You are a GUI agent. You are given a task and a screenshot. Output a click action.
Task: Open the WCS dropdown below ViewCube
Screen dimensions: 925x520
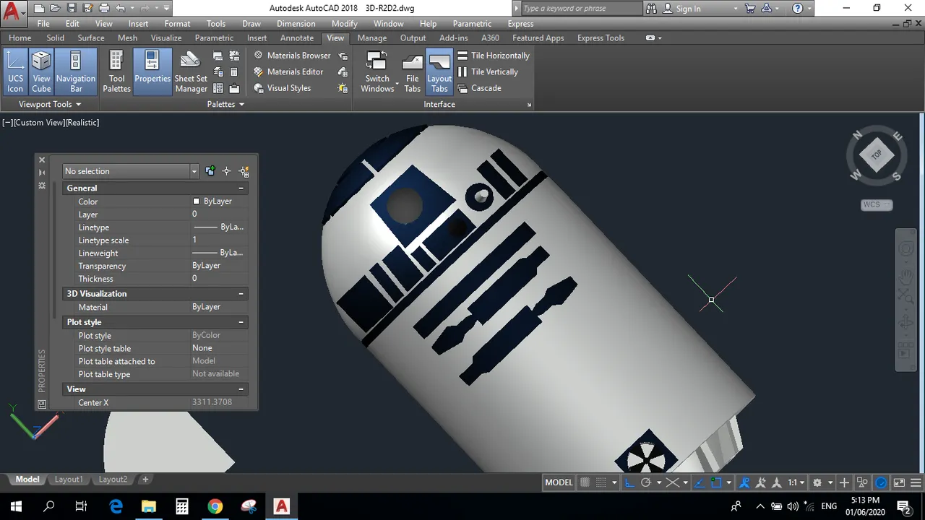tap(877, 205)
